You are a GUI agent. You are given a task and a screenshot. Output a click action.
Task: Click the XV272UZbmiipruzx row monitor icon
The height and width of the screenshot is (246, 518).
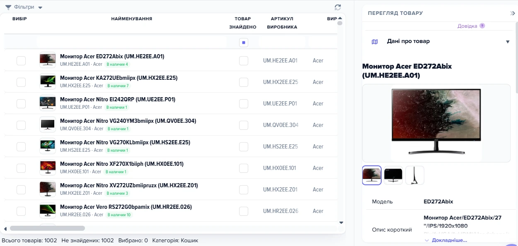tap(48, 189)
